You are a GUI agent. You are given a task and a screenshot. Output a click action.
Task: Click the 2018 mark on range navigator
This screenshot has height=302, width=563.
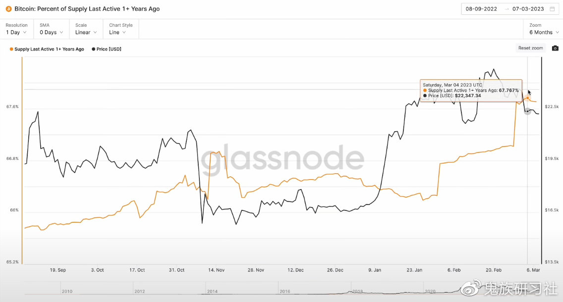point(357,292)
